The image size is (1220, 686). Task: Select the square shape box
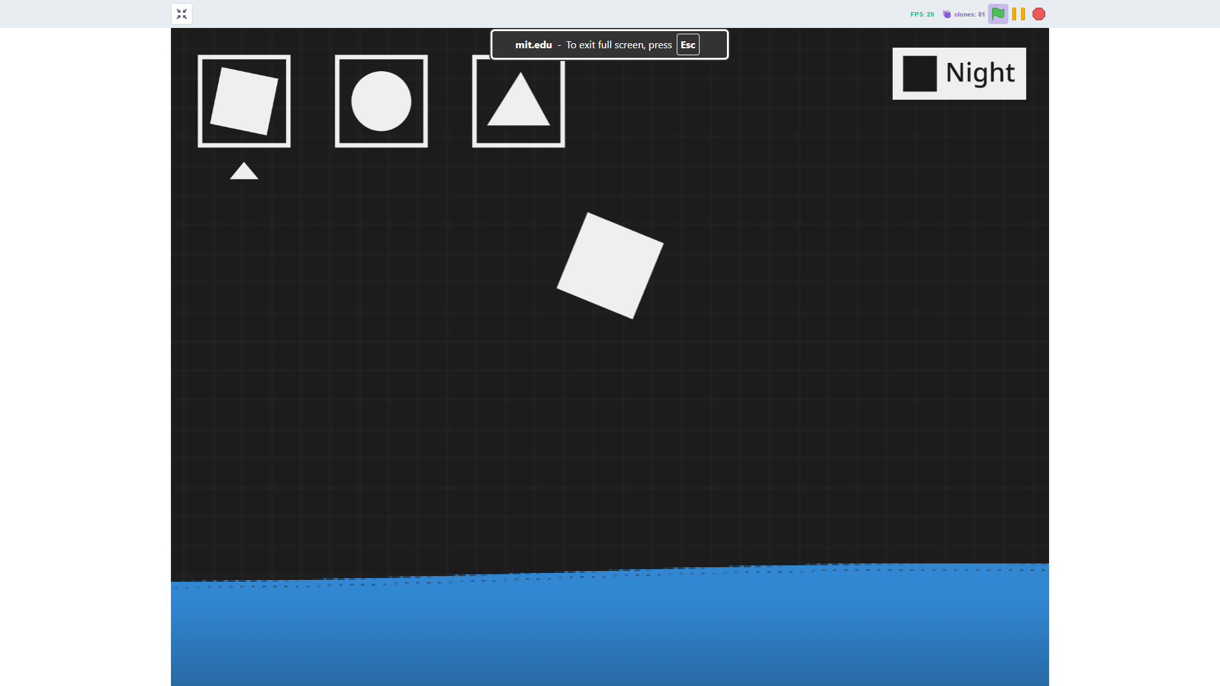coord(244,101)
